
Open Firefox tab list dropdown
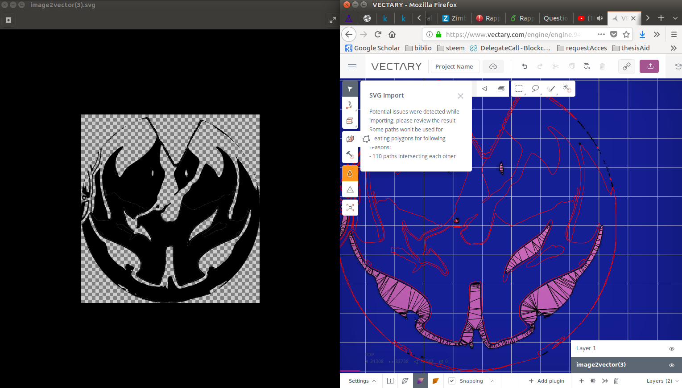pyautogui.click(x=675, y=18)
